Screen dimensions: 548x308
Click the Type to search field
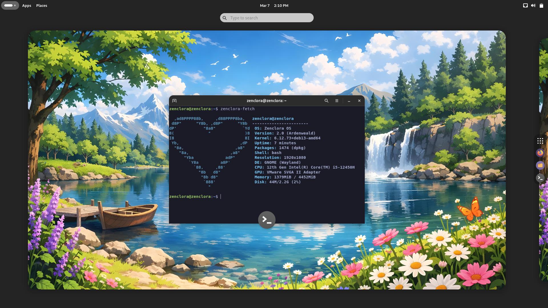(x=267, y=17)
